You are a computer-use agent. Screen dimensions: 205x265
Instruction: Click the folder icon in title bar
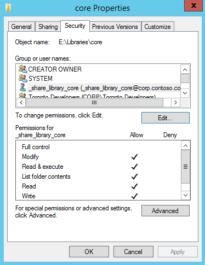[8, 8]
